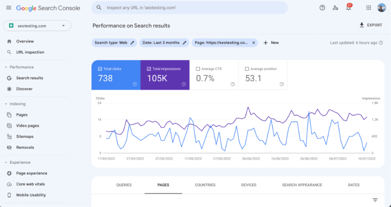This screenshot has width=391, height=207.
Task: Add a New filter
Action: (x=271, y=43)
